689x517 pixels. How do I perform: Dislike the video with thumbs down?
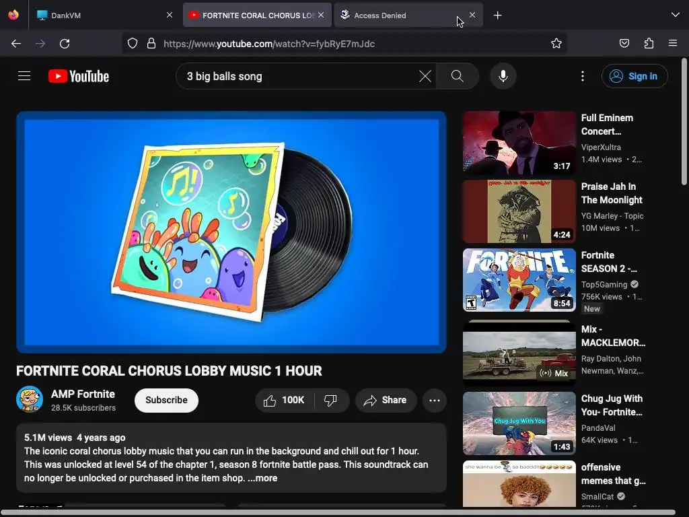[330, 400]
